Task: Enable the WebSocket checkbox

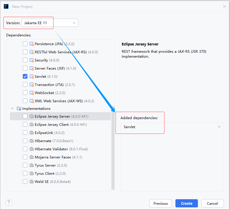Action: [x=25, y=93]
